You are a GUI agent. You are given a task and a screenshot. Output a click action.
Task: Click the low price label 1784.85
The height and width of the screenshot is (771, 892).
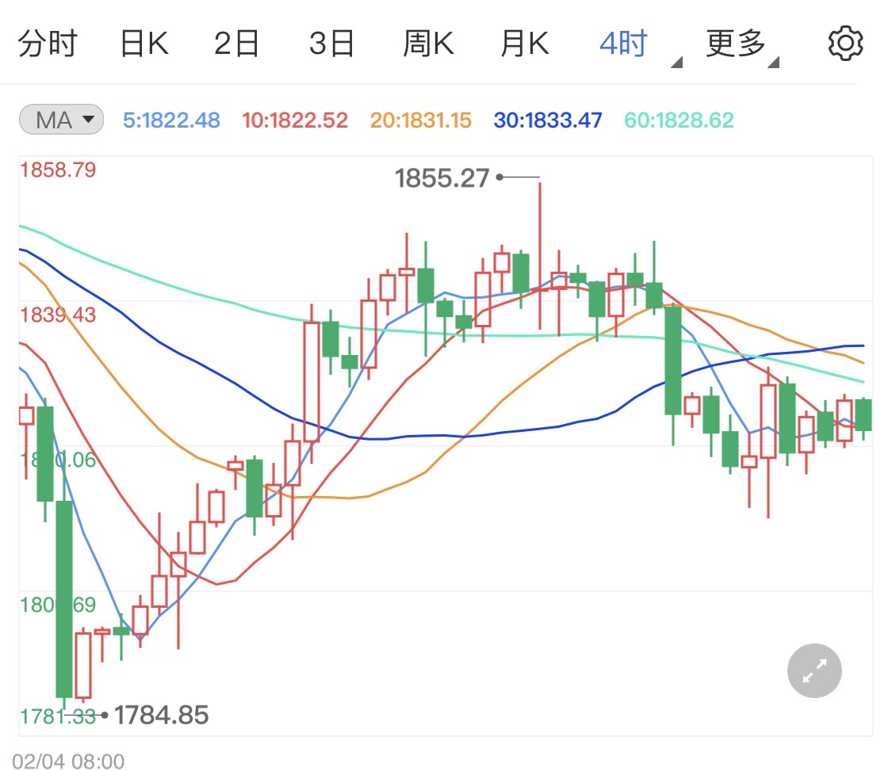tap(162, 716)
